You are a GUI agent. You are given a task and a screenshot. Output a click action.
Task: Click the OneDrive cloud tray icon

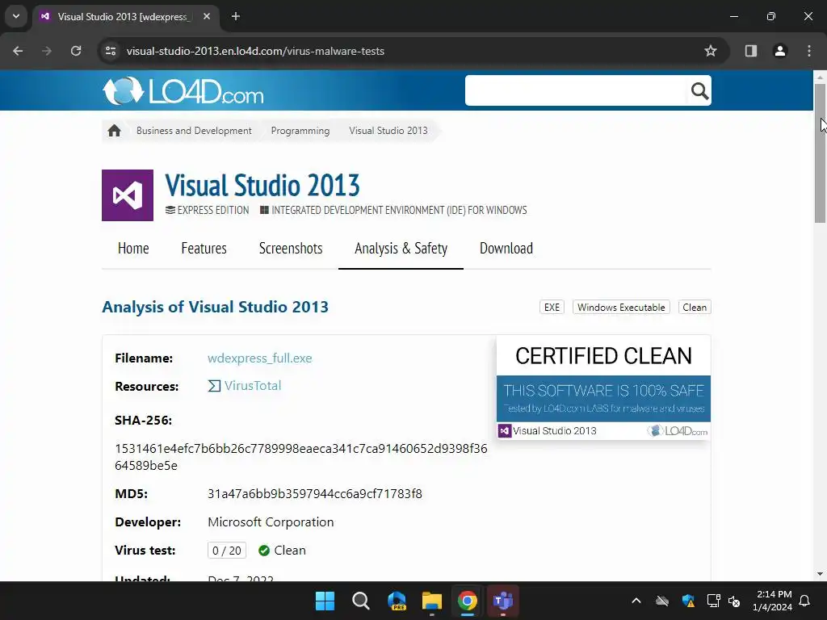pos(662,601)
